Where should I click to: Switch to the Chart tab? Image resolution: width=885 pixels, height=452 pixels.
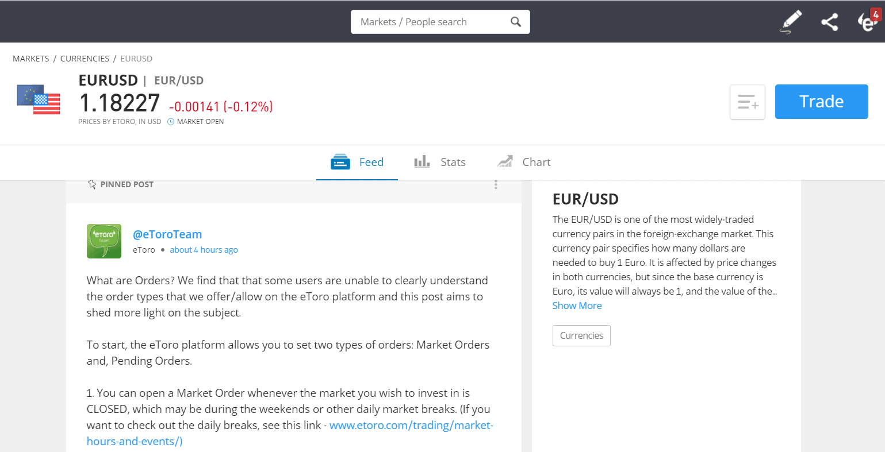tap(524, 162)
